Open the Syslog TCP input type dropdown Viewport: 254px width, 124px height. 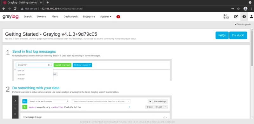[35, 65]
